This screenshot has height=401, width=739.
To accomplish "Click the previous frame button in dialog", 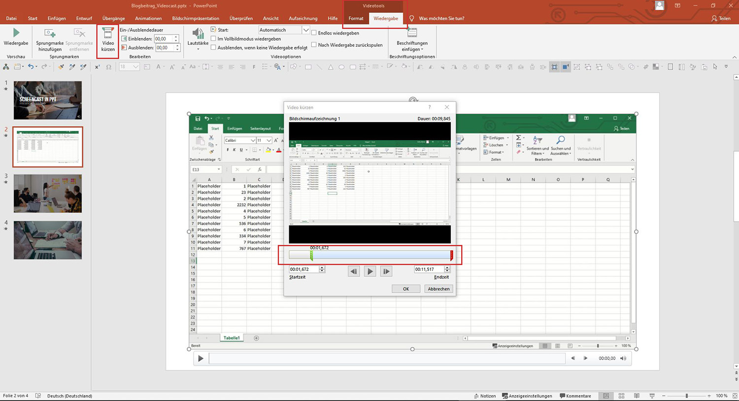I will (354, 271).
